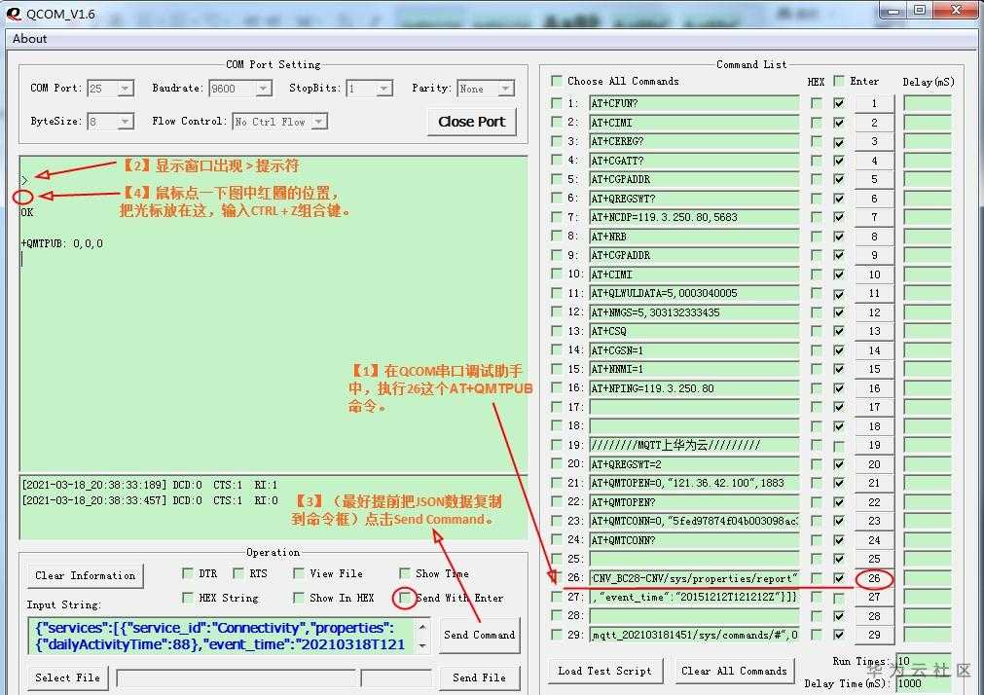Toggle the Send With Enter checkbox

pyautogui.click(x=405, y=597)
